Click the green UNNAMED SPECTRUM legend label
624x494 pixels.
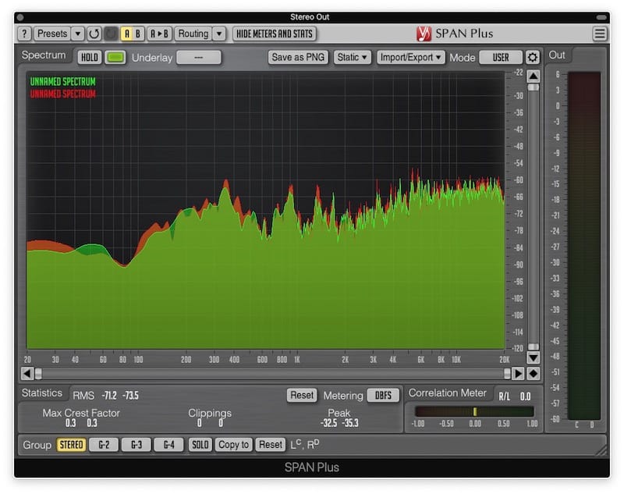[x=63, y=82]
